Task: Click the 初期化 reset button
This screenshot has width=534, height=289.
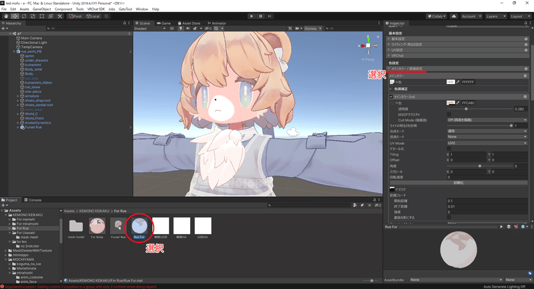Action: point(459,183)
